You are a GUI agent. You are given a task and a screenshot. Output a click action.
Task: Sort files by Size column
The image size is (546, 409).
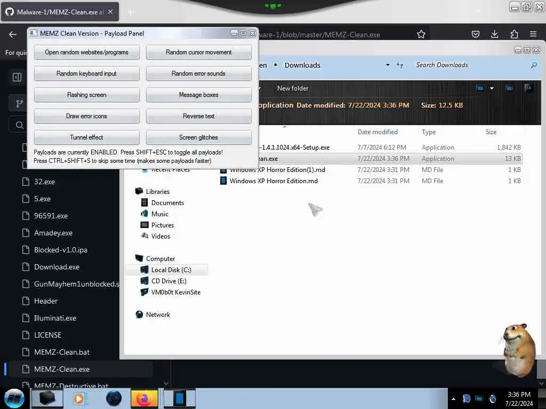[491, 132]
